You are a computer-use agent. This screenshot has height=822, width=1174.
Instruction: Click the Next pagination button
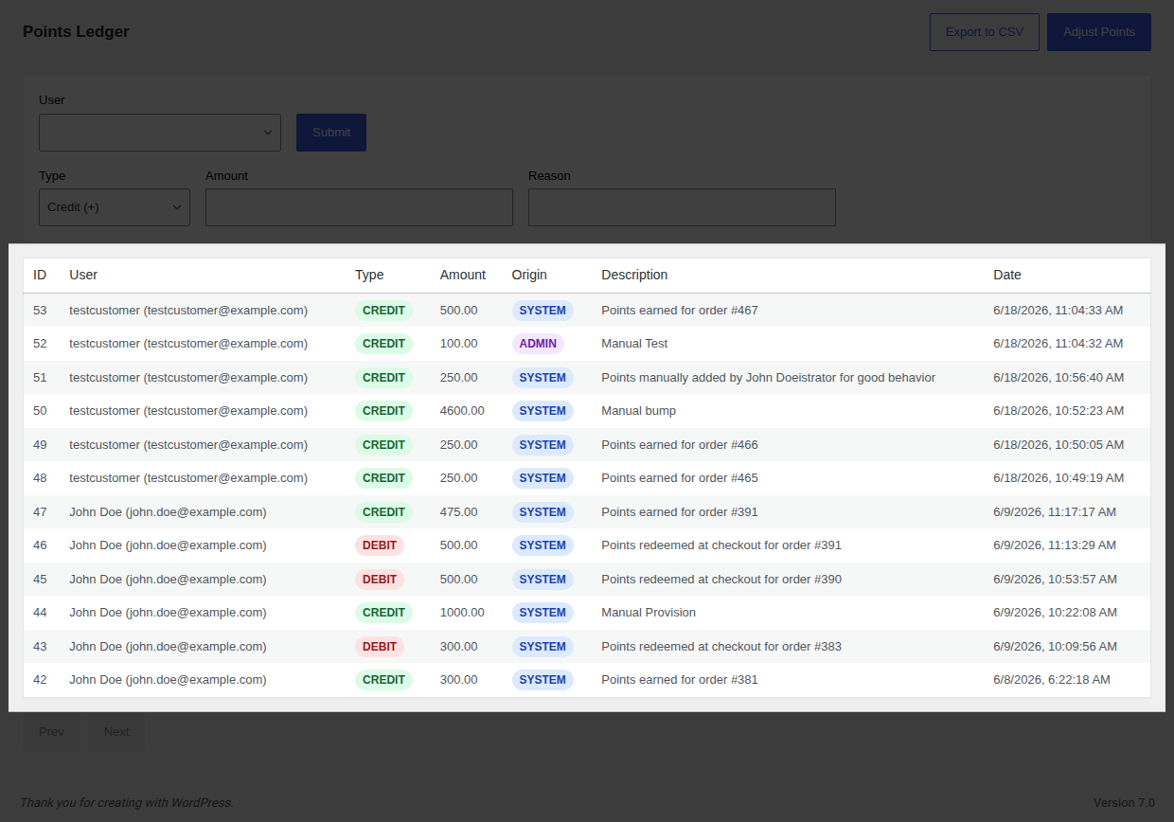[116, 732]
